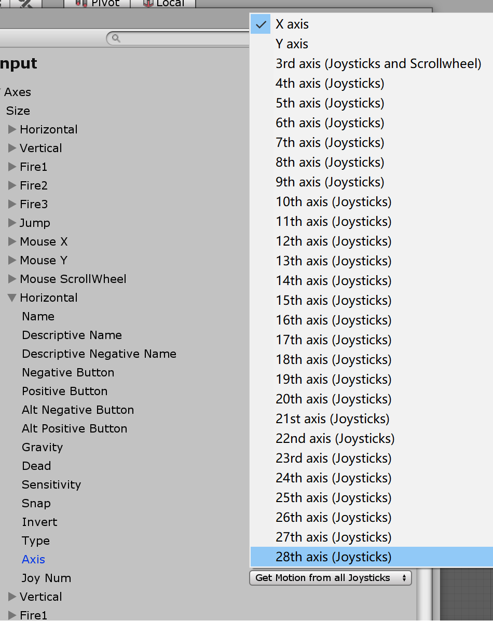The height and width of the screenshot is (621, 493).
Task: Expand the first Horizontal axis entry
Action: 12,129
